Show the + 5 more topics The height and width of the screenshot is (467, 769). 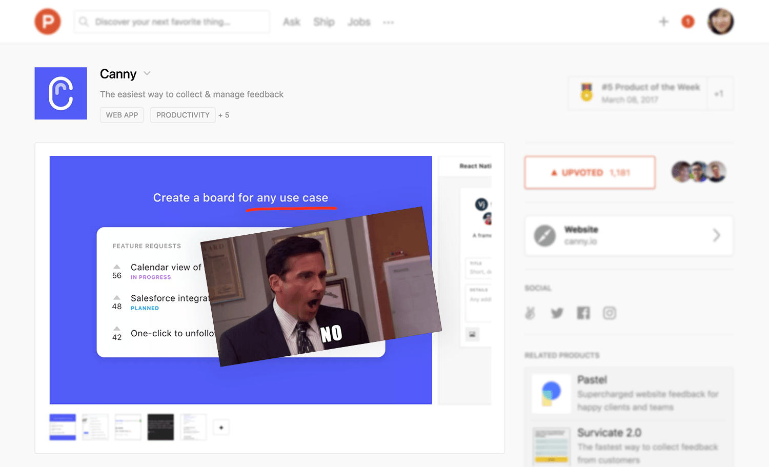pyautogui.click(x=224, y=115)
